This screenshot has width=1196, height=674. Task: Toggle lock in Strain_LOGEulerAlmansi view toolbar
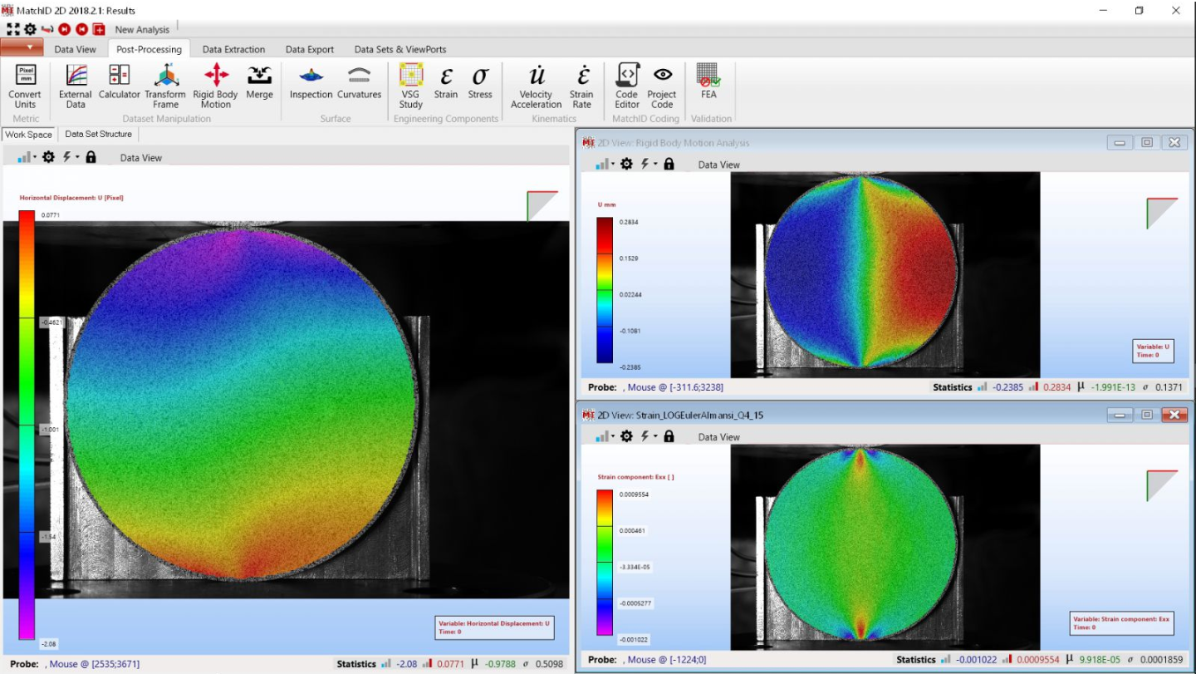pyautogui.click(x=669, y=436)
